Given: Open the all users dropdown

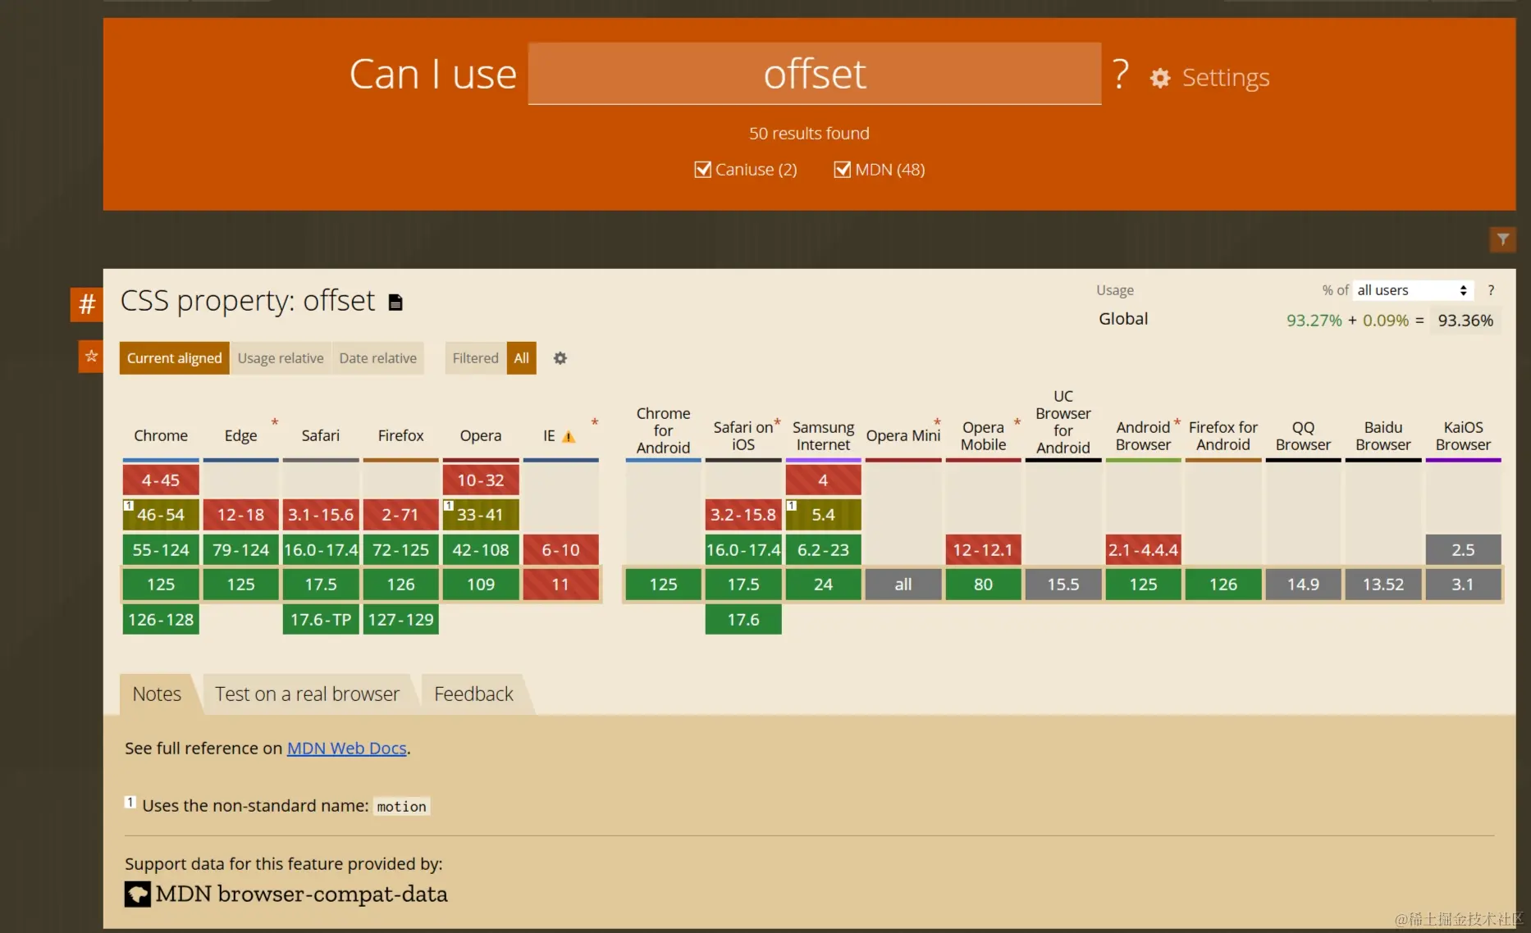Looking at the screenshot, I should [x=1412, y=290].
